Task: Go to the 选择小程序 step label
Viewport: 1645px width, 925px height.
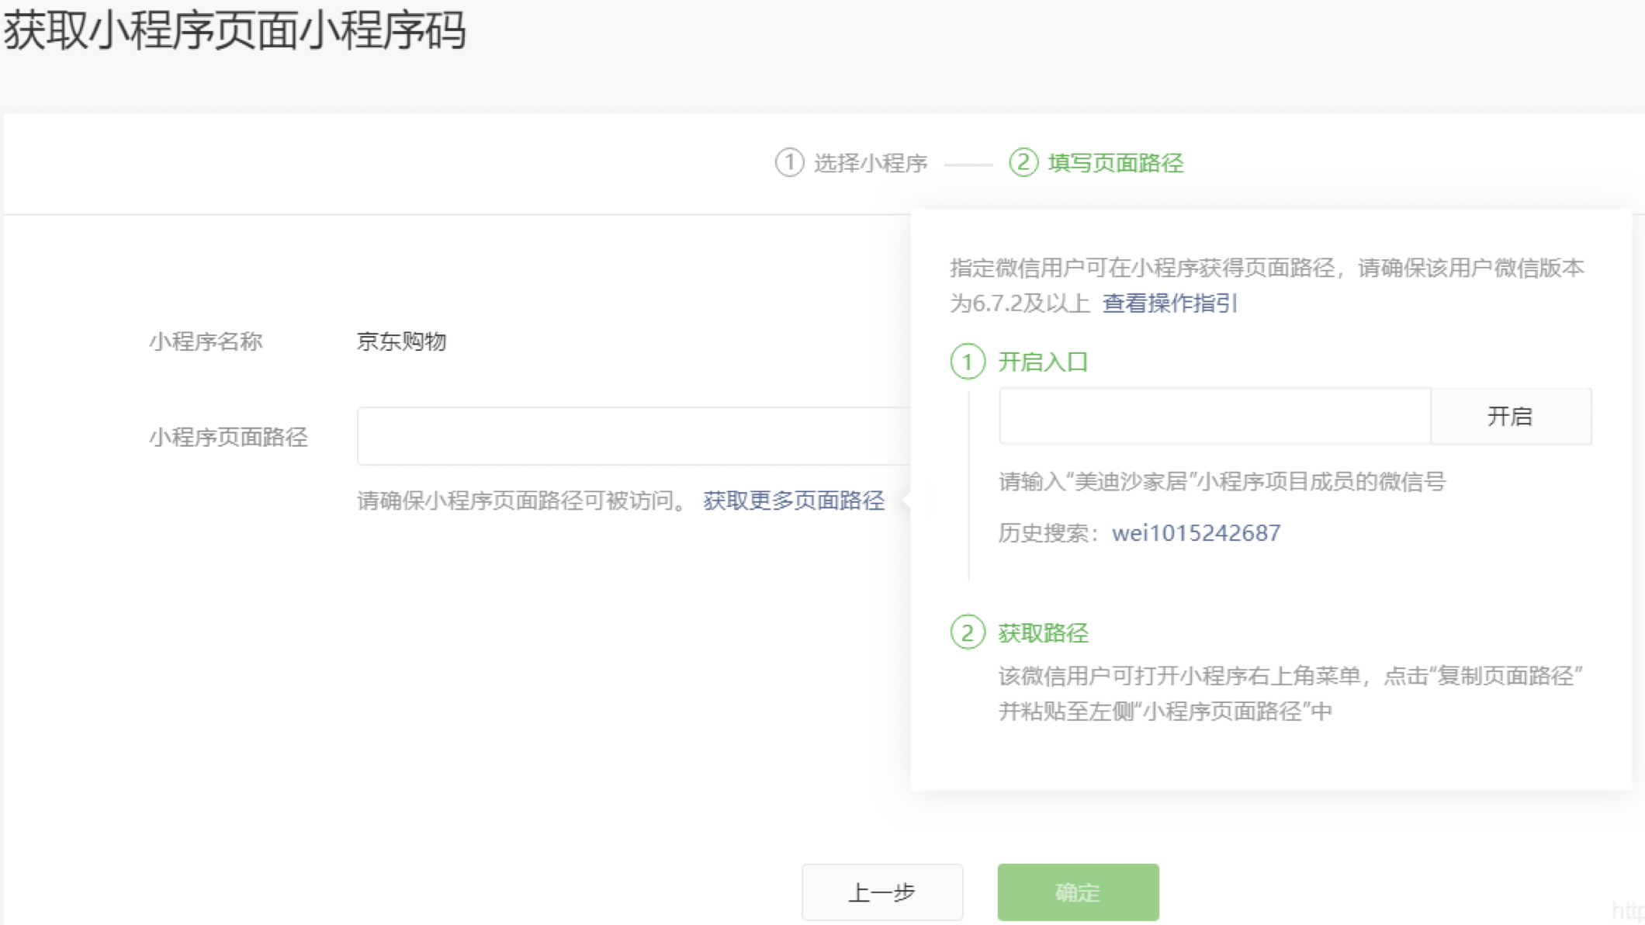Action: pyautogui.click(x=870, y=163)
